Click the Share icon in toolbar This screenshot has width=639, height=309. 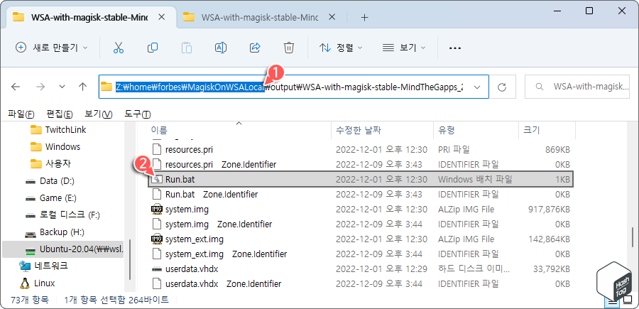point(255,48)
